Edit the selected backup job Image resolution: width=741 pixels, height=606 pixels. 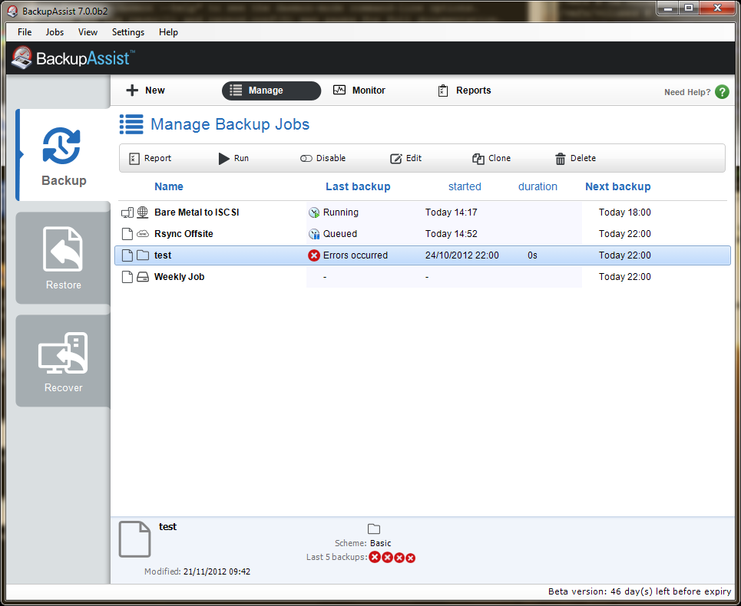406,158
